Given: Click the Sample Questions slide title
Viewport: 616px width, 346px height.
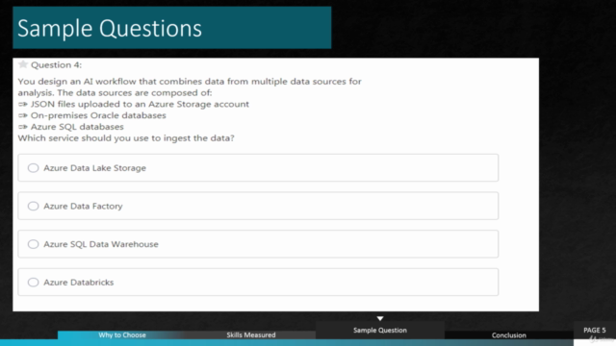Looking at the screenshot, I should 110,28.
